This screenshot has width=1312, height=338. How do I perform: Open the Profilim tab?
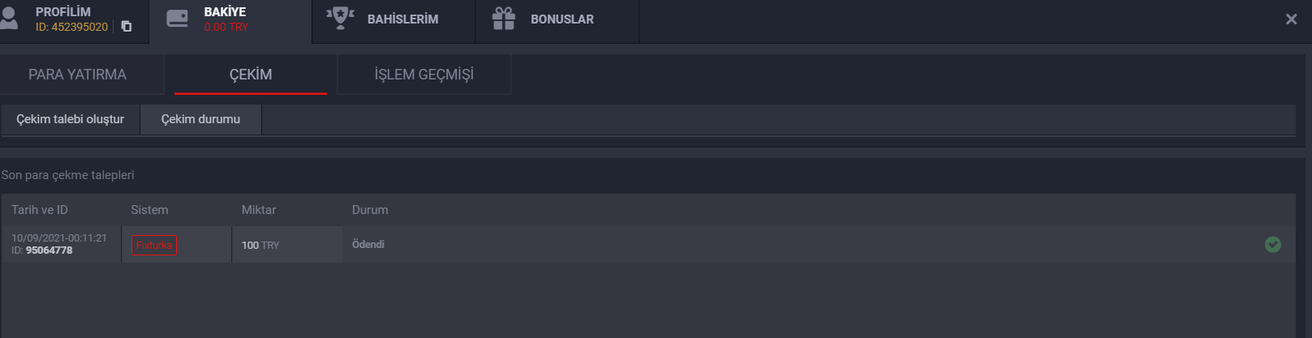(74, 19)
